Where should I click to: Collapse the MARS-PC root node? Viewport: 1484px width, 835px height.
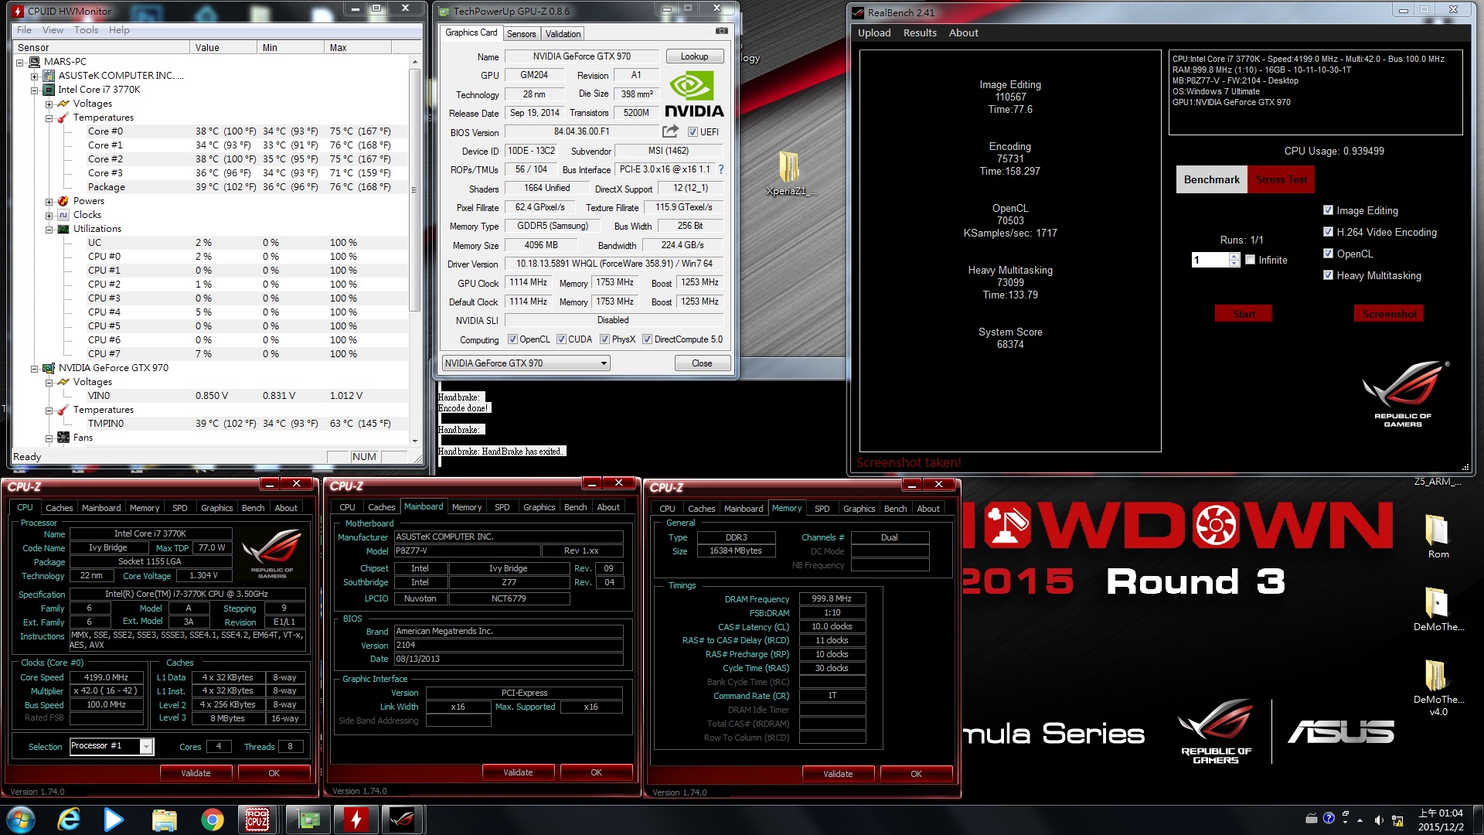tap(20, 62)
